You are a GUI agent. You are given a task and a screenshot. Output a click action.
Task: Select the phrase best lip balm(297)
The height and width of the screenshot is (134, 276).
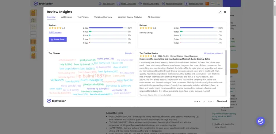108,71
